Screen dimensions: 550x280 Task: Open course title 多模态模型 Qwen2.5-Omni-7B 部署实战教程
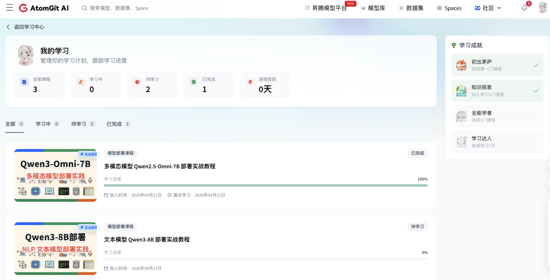[x=159, y=166]
